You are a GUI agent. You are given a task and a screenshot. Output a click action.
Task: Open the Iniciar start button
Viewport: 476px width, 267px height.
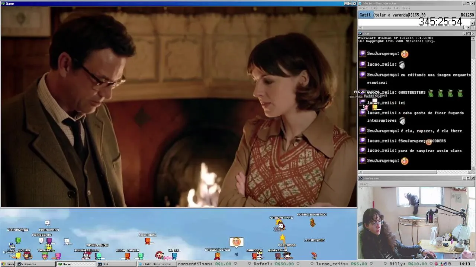click(x=7, y=264)
